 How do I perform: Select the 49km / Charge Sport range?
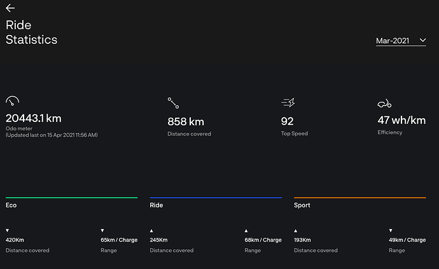coord(407,240)
